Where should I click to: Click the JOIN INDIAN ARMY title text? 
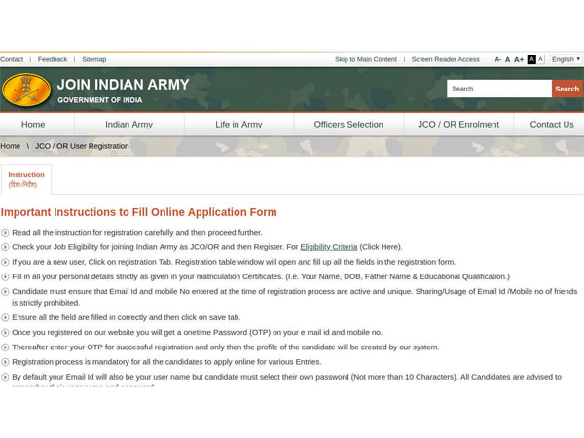click(124, 85)
